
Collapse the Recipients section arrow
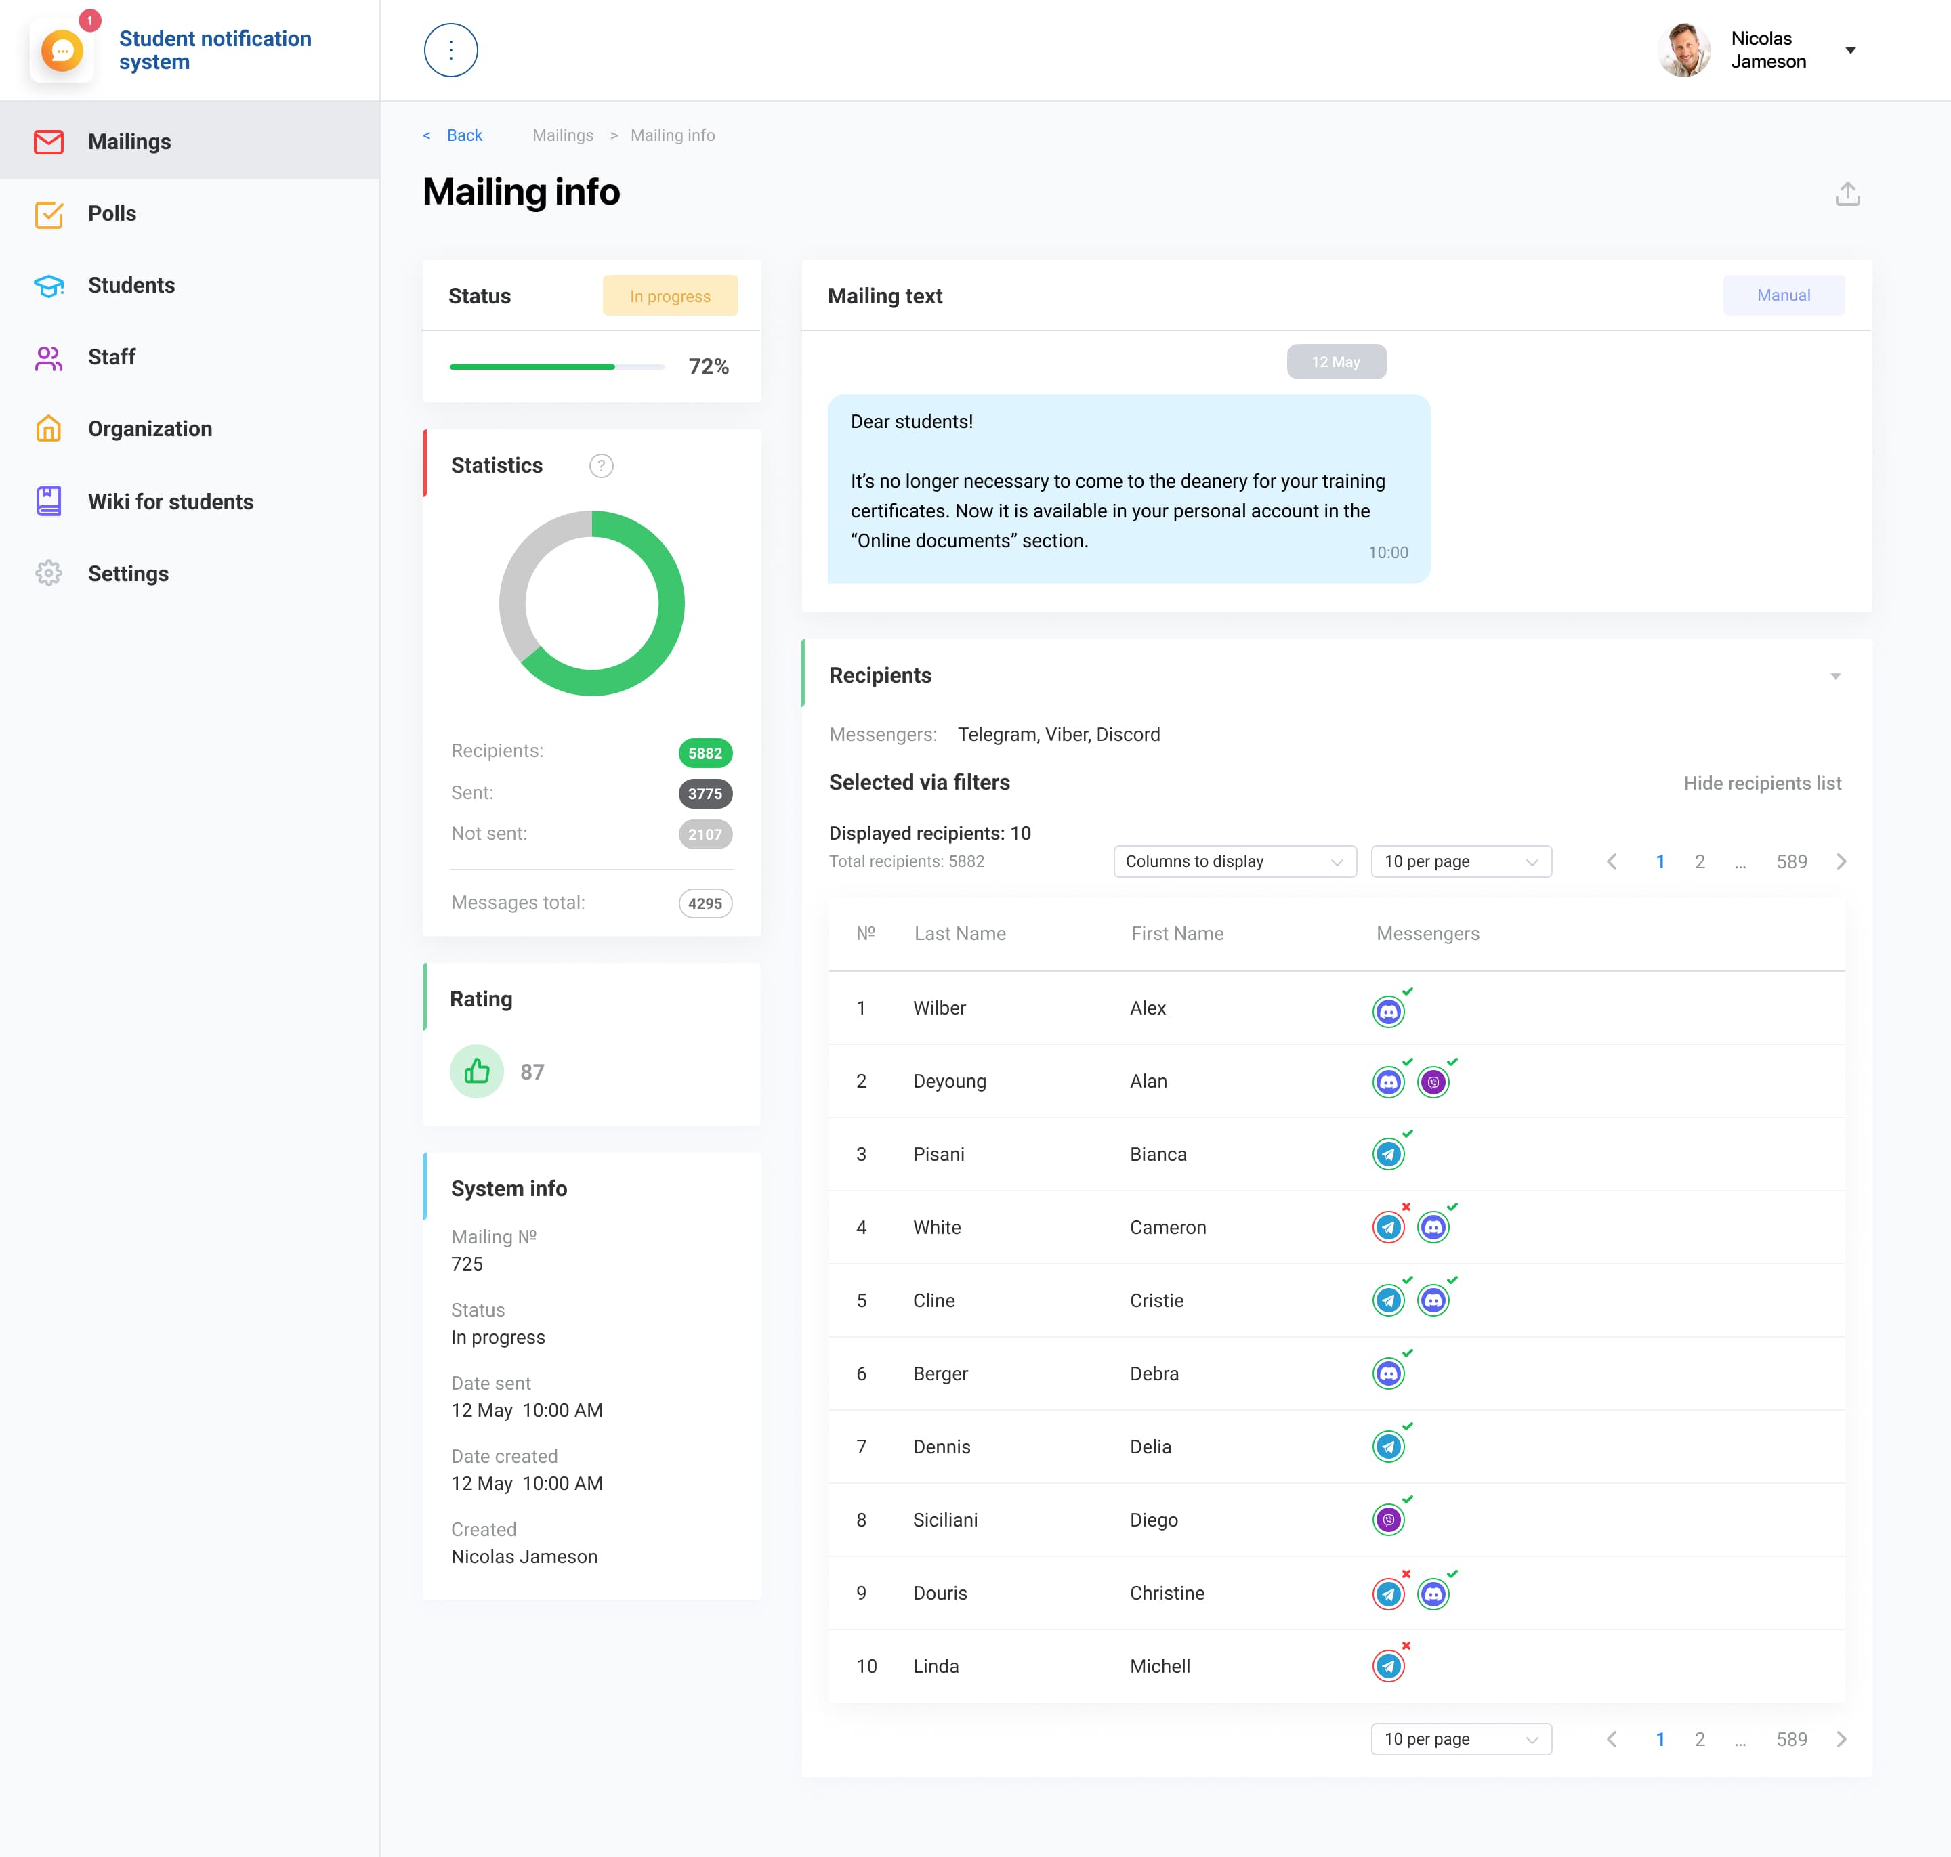(x=1835, y=676)
